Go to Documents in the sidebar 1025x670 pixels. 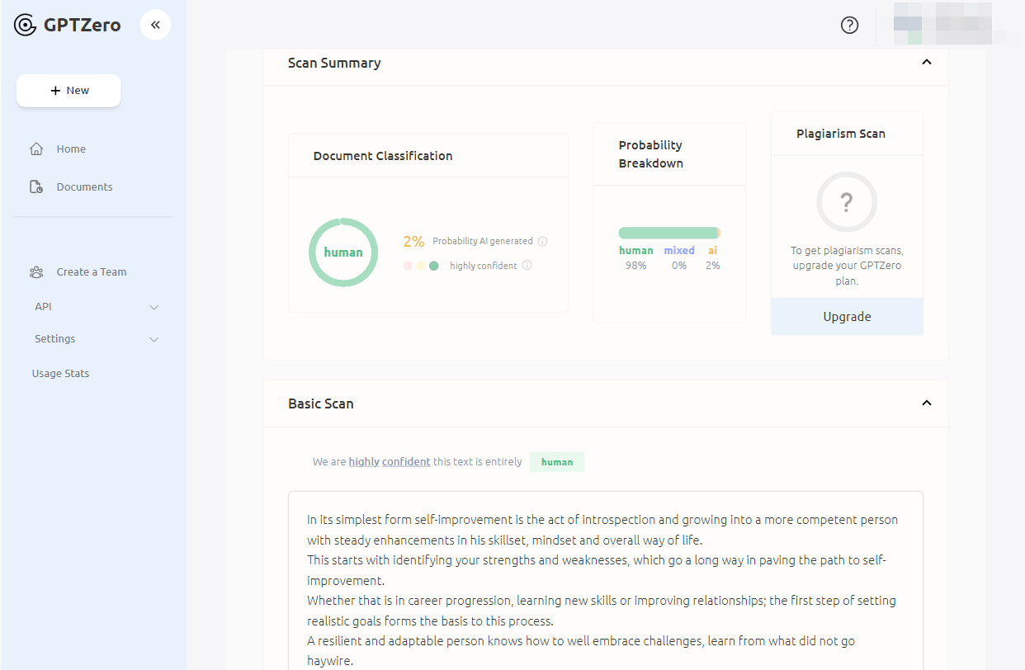[x=84, y=187]
